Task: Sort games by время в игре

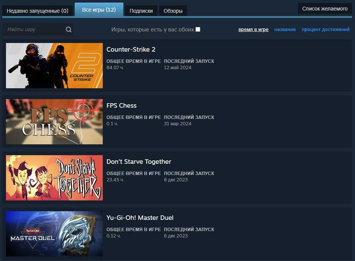Action: [x=253, y=30]
